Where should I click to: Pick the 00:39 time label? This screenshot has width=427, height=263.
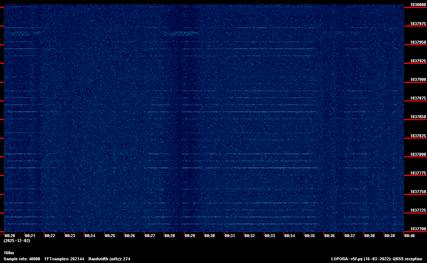pyautogui.click(x=389, y=236)
